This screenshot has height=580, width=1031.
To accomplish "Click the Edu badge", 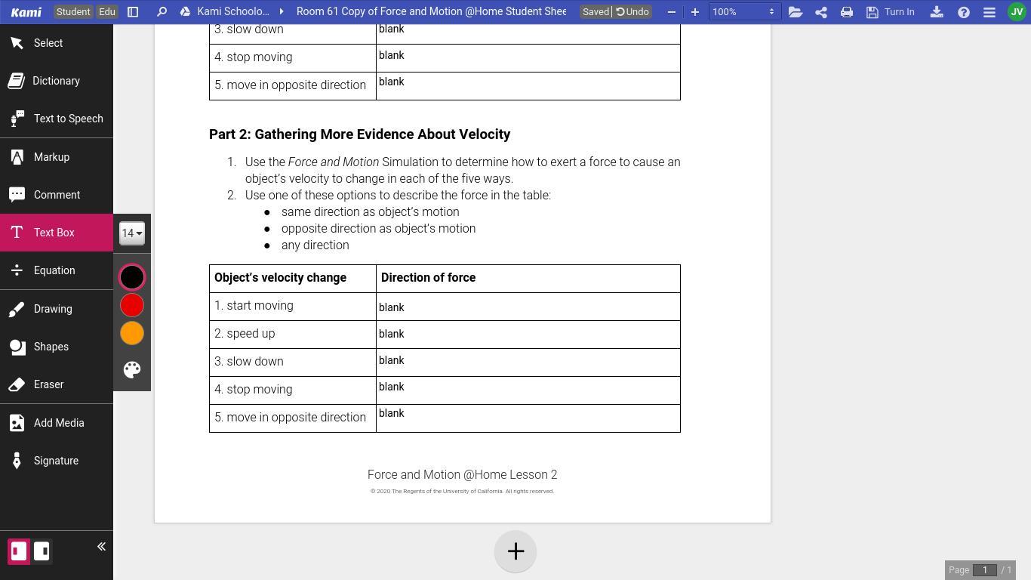I will point(107,12).
